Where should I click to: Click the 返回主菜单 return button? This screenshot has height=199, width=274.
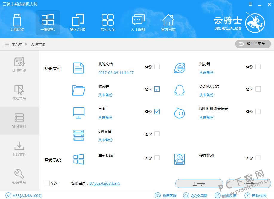tap(253, 44)
